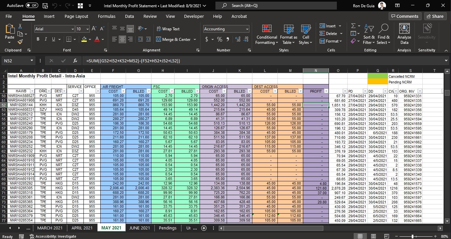Click the Cut scissors icon

tap(20, 26)
